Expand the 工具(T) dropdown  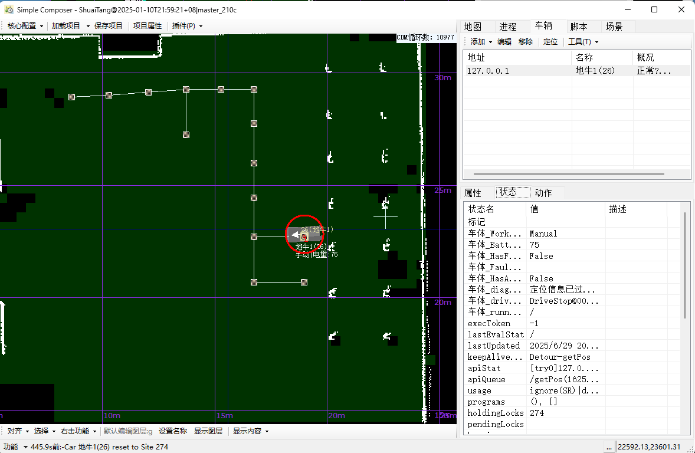(x=583, y=42)
